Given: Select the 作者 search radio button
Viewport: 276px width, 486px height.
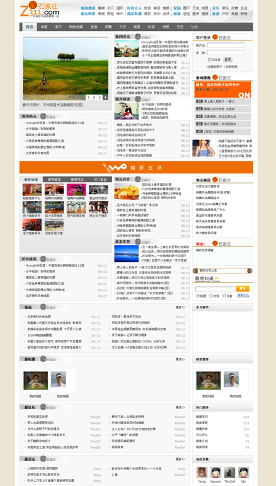Looking at the screenshot, I should point(224,296).
